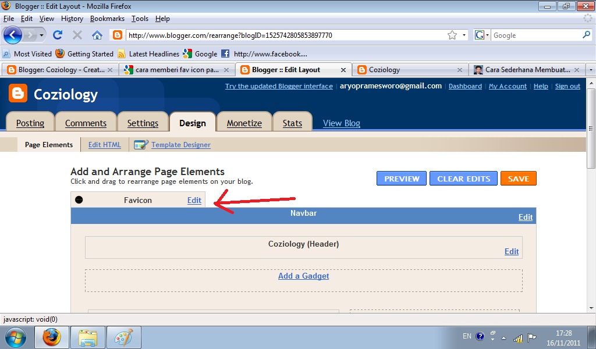This screenshot has height=349, width=596.
Task: Open the address bar history dropdown arrow
Action: (x=464, y=35)
